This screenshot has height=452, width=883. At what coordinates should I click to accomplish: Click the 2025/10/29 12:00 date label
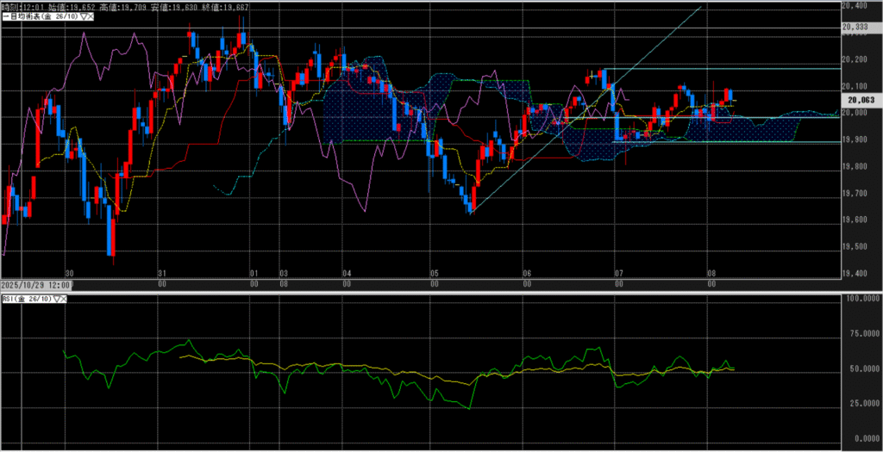tap(36, 284)
